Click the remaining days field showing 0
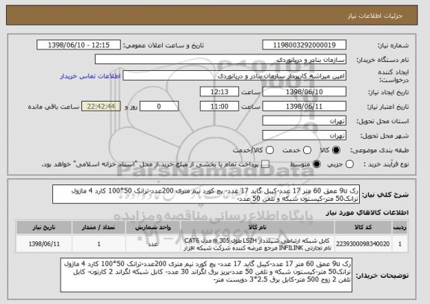Image resolution: width=430 pixels, height=304 pixels. tap(159, 106)
